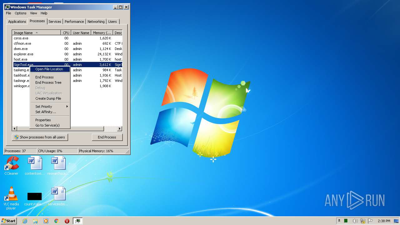Click the taskbar clock showing 2:38 PM
The height and width of the screenshot is (225, 400).
click(384, 221)
